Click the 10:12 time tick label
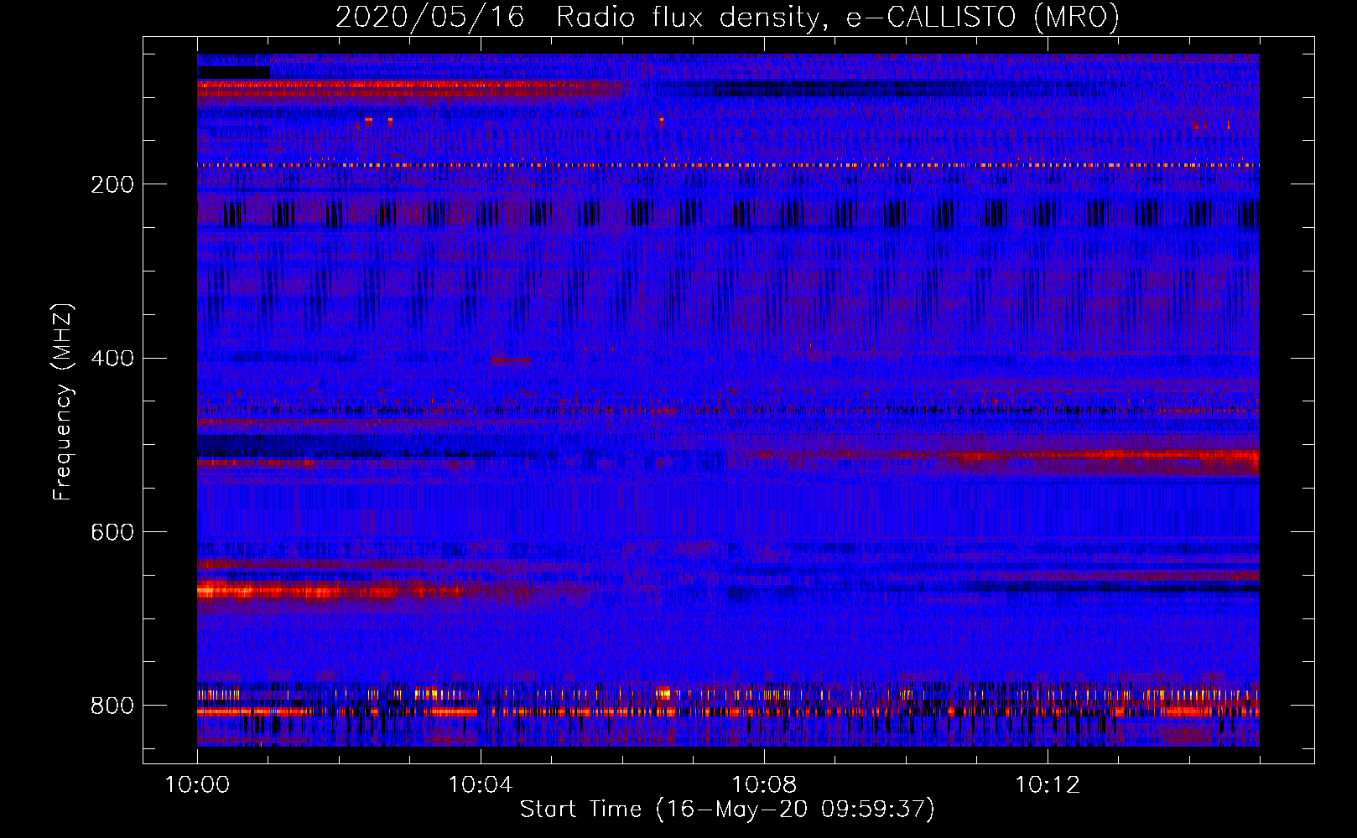Viewport: 1357px width, 838px height. click(1048, 785)
